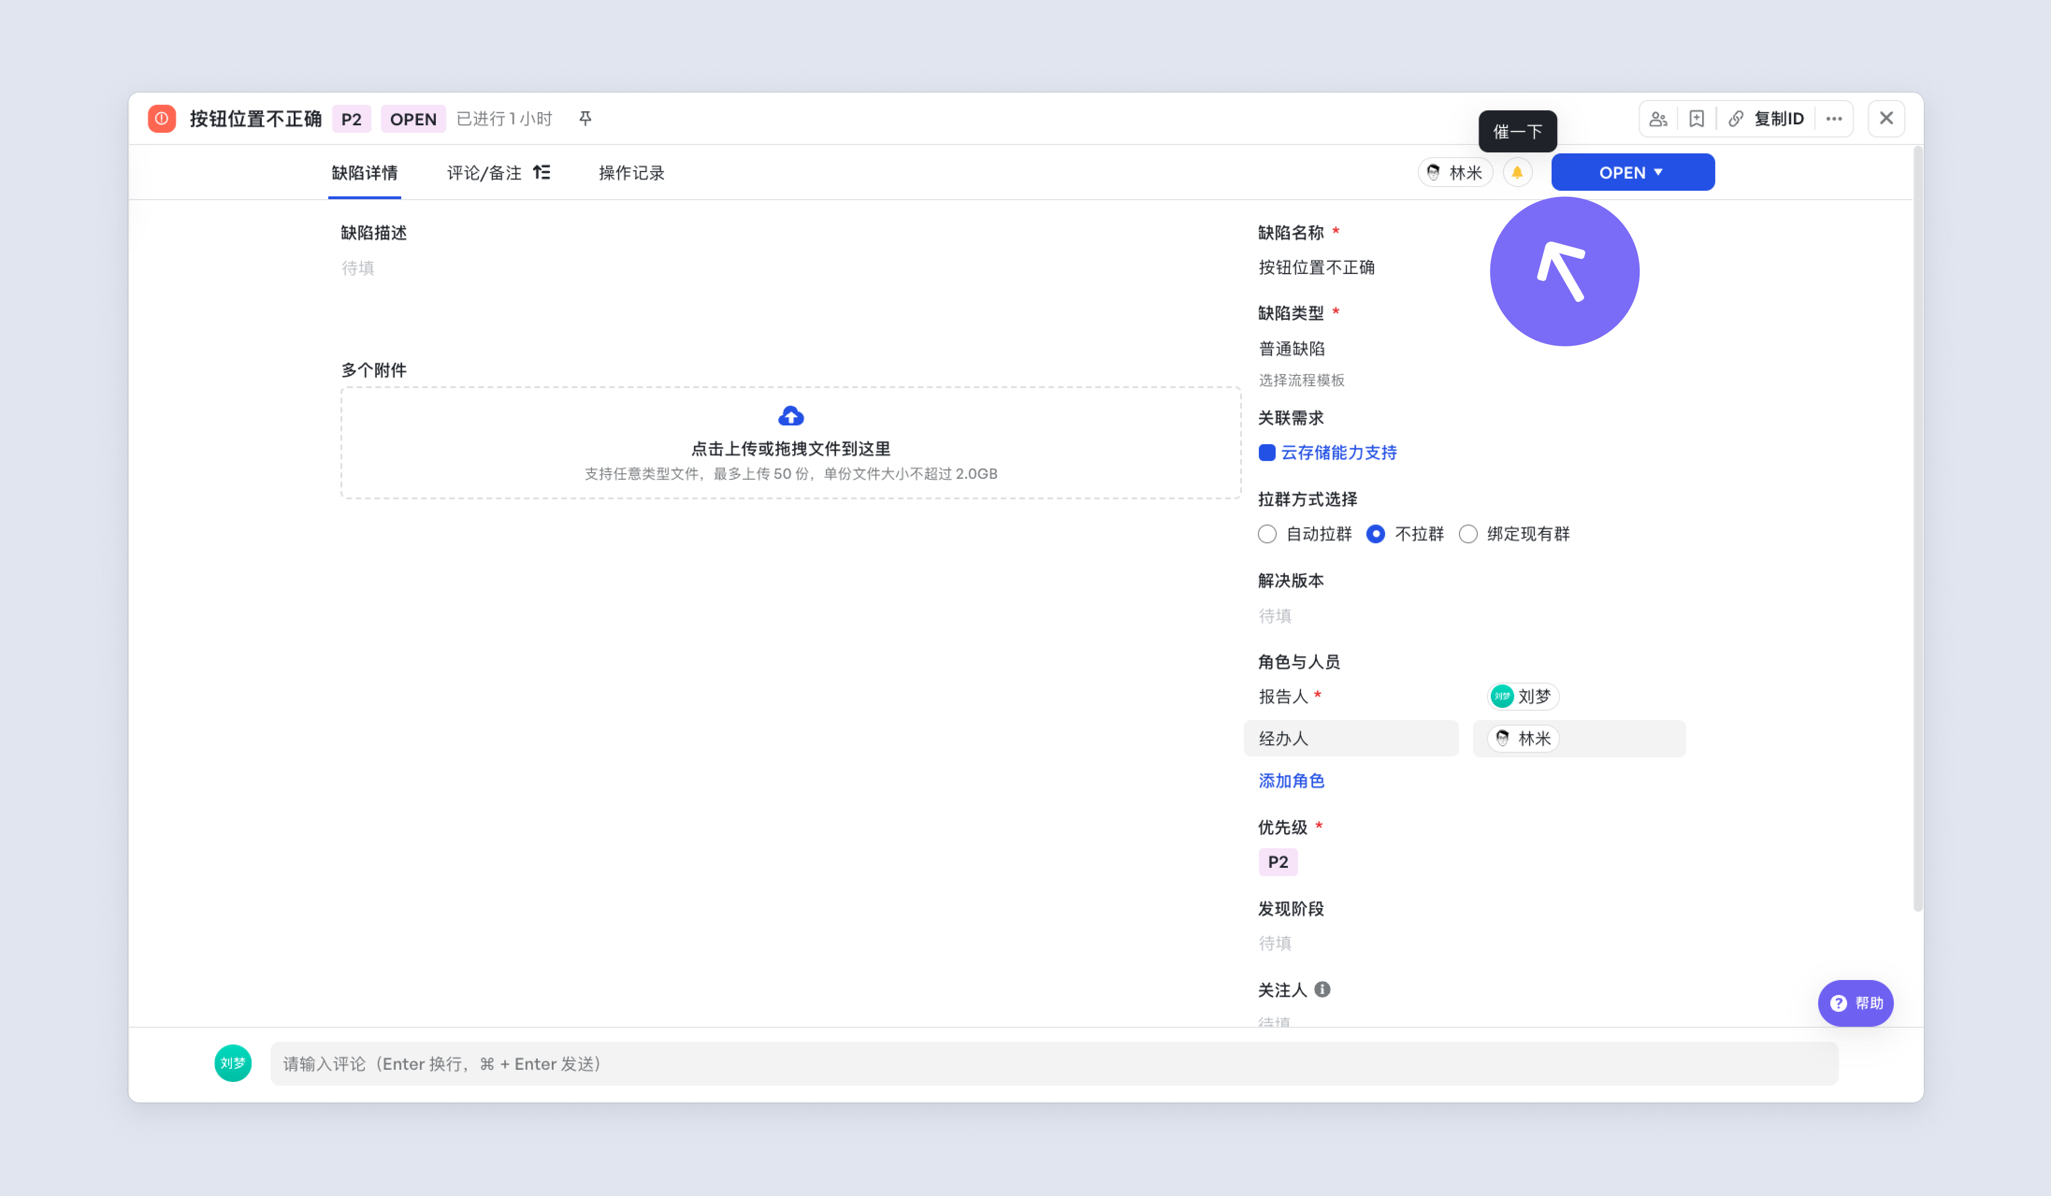2051x1196 pixels.
Task: Toggle comment sort order icon
Action: tap(541, 173)
